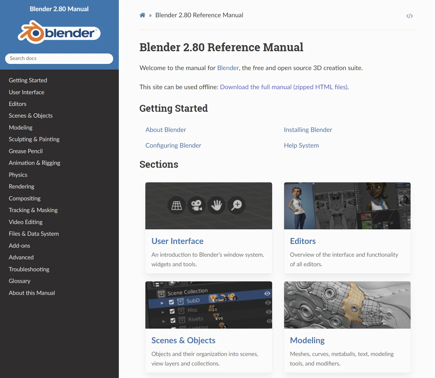Image resolution: width=435 pixels, height=378 pixels.
Task: Click the magnifier zoom icon in the User Interface thumbnail
Action: click(236, 205)
